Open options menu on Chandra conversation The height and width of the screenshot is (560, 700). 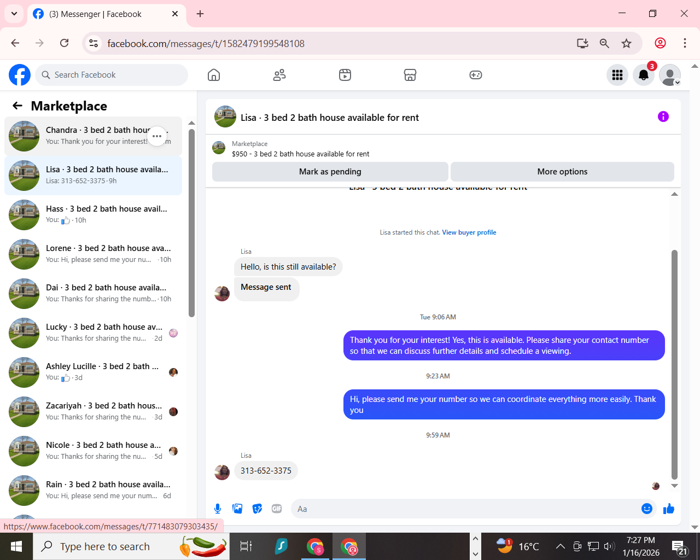pos(157,136)
